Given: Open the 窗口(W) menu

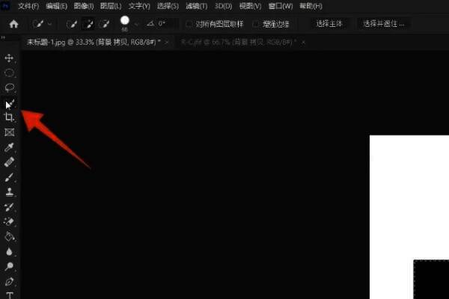Looking at the screenshot, I should tap(281, 6).
